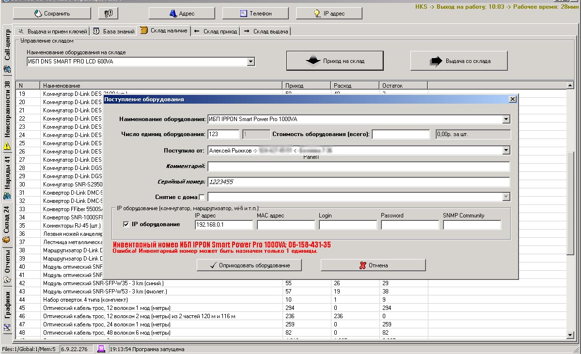Screen dimensions: 581x354
Task: Click the Приход на склад button
Action: [335, 61]
